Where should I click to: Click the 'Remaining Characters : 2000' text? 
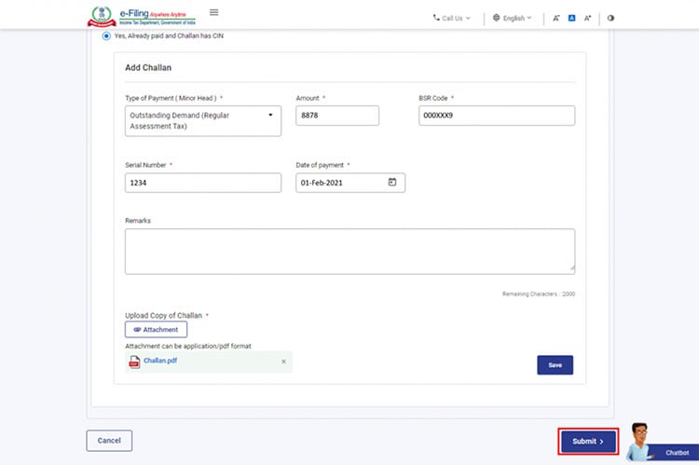click(x=539, y=294)
